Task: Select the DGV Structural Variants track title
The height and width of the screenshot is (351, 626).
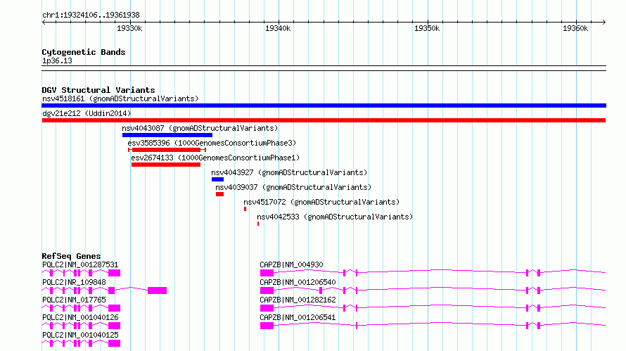Action: coord(98,90)
